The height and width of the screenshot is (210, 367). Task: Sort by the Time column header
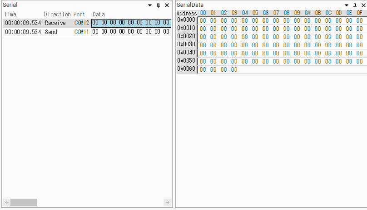[x=10, y=14]
